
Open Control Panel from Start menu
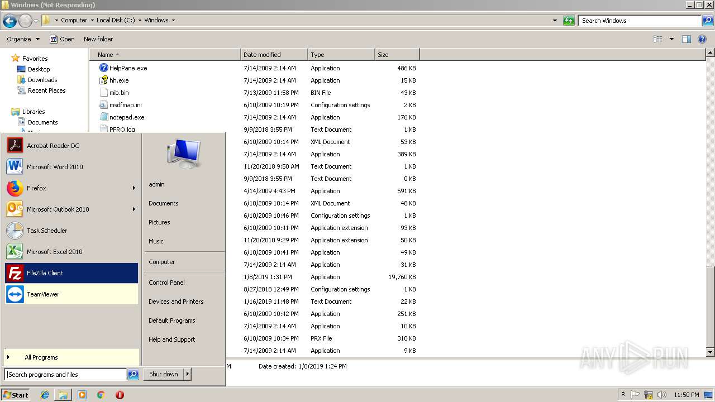tap(166, 283)
